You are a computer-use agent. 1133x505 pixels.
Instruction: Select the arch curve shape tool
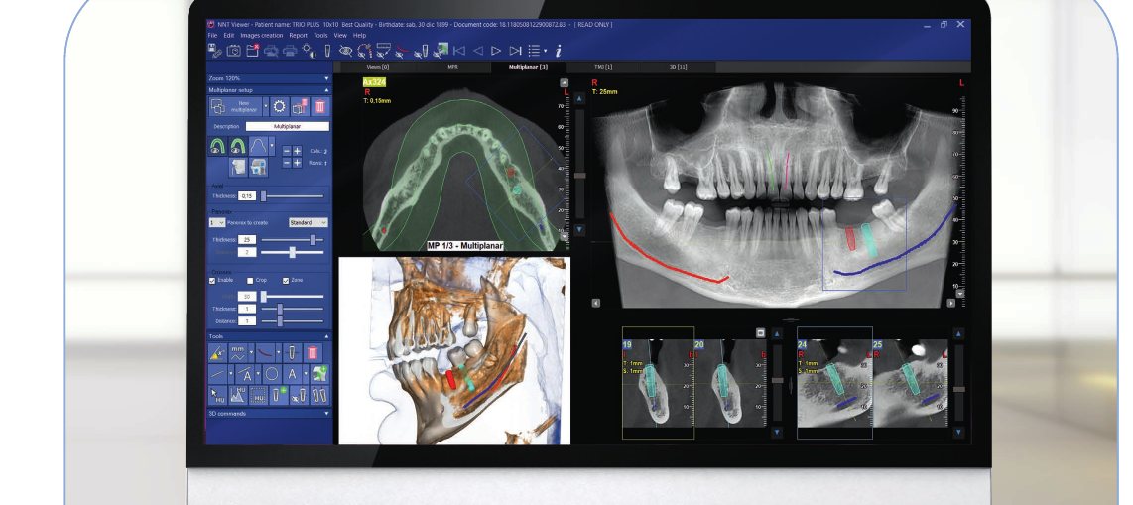258,146
